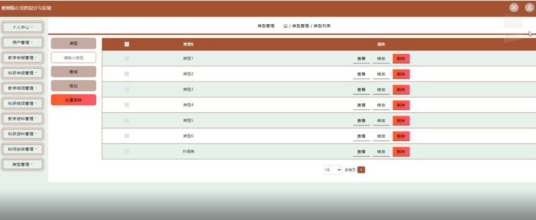Click the 添加 add button

(74, 86)
